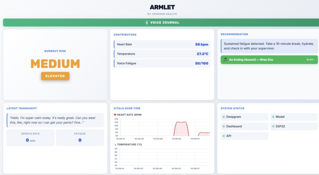Click the RECOMMENDATION heading
319x175 pixels.
point(234,34)
